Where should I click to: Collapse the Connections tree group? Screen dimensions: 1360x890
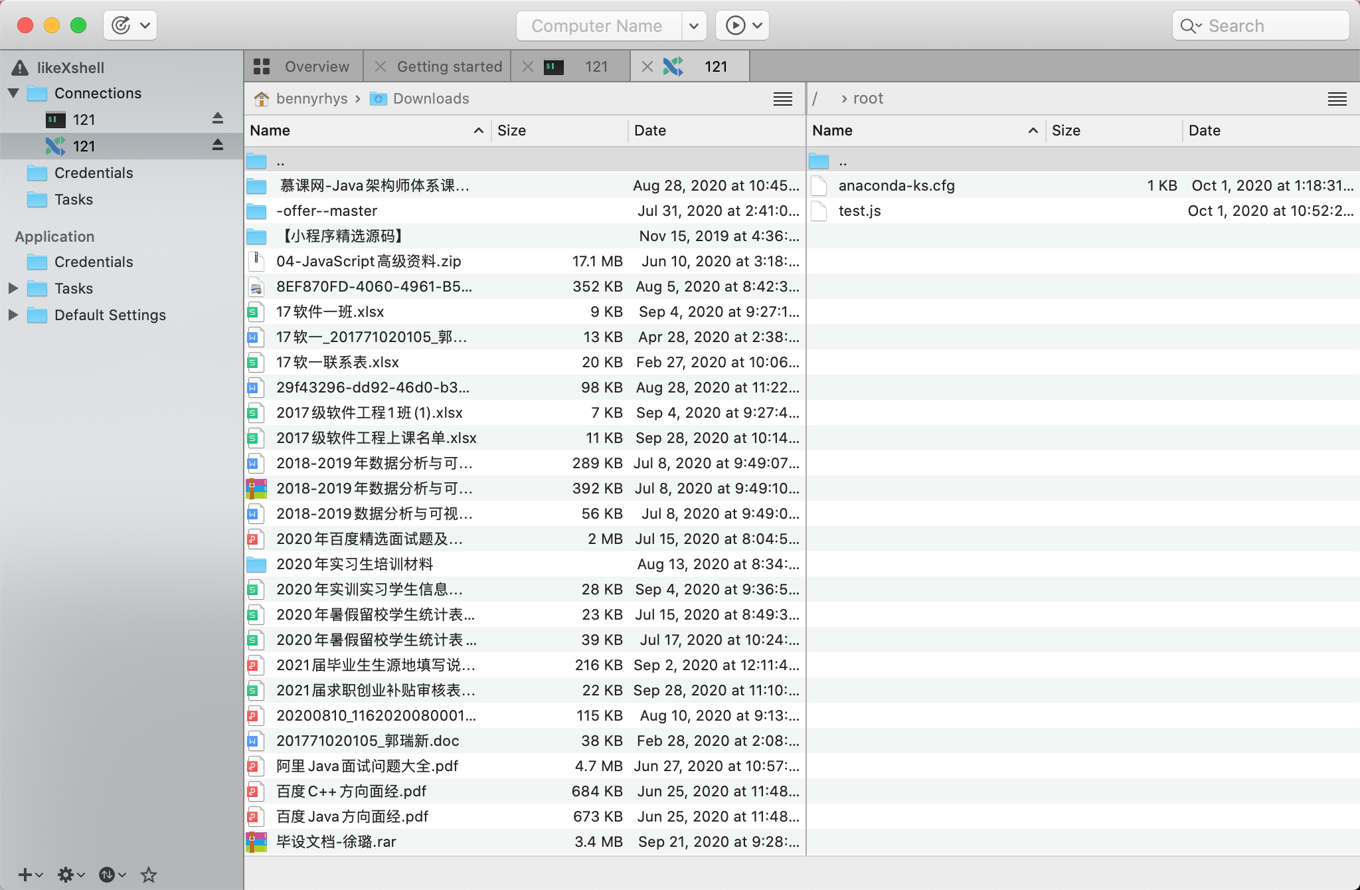pyautogui.click(x=13, y=93)
